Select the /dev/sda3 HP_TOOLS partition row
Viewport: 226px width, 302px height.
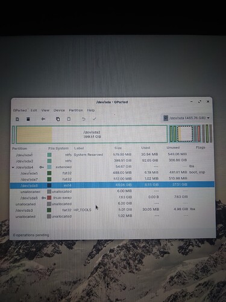(x=112, y=210)
